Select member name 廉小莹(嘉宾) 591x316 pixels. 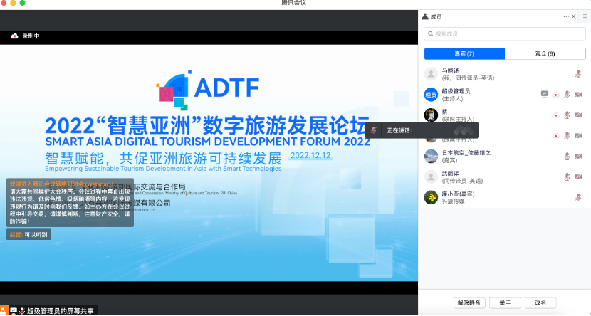(x=458, y=194)
